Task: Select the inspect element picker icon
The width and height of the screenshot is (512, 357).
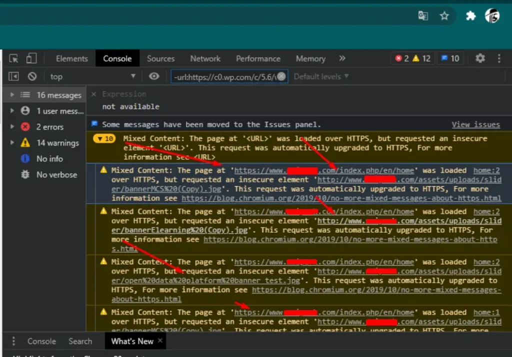Action: [x=12, y=58]
